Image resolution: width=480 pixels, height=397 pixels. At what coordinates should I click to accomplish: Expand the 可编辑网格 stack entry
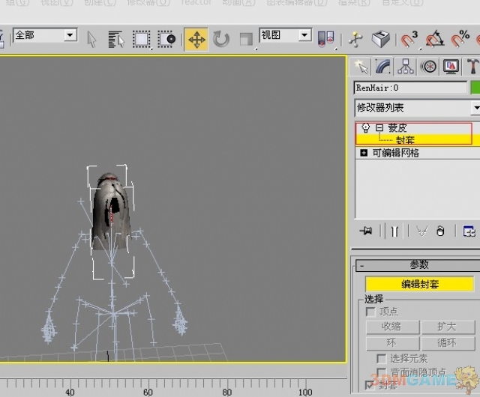364,153
